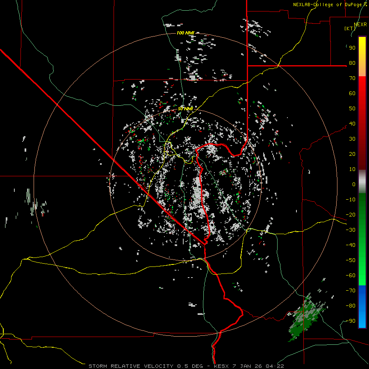Click the "-70" value on the velocity scale
This screenshot has width=369, height=369.
click(x=351, y=290)
